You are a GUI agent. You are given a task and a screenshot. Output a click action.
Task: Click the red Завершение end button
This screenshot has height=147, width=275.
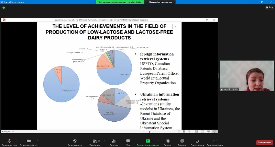tap(264, 143)
